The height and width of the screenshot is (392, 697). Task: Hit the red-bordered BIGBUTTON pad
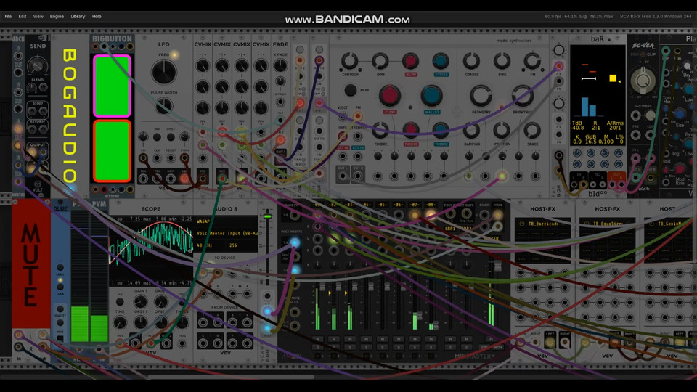[x=112, y=151]
